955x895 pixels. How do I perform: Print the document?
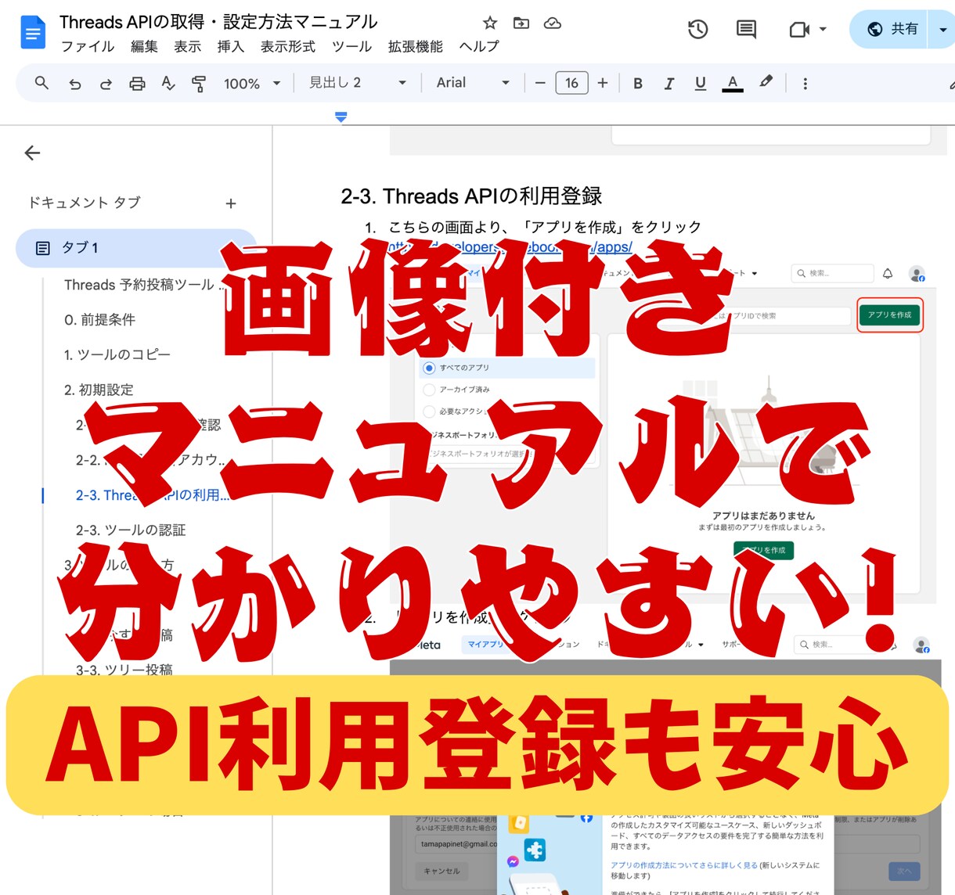tap(137, 84)
